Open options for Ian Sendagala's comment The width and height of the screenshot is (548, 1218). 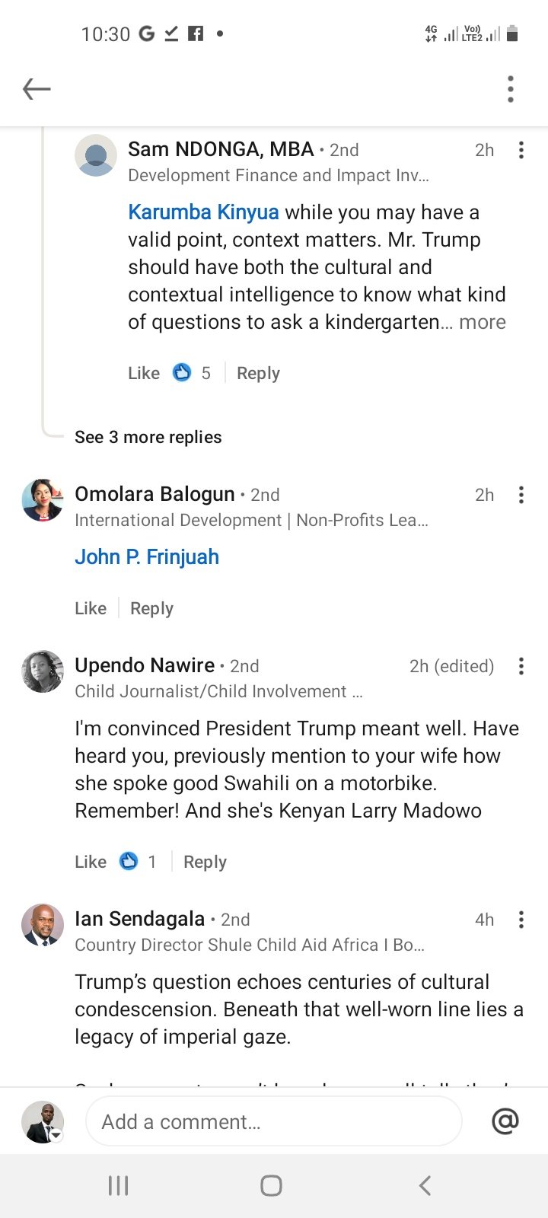[521, 920]
